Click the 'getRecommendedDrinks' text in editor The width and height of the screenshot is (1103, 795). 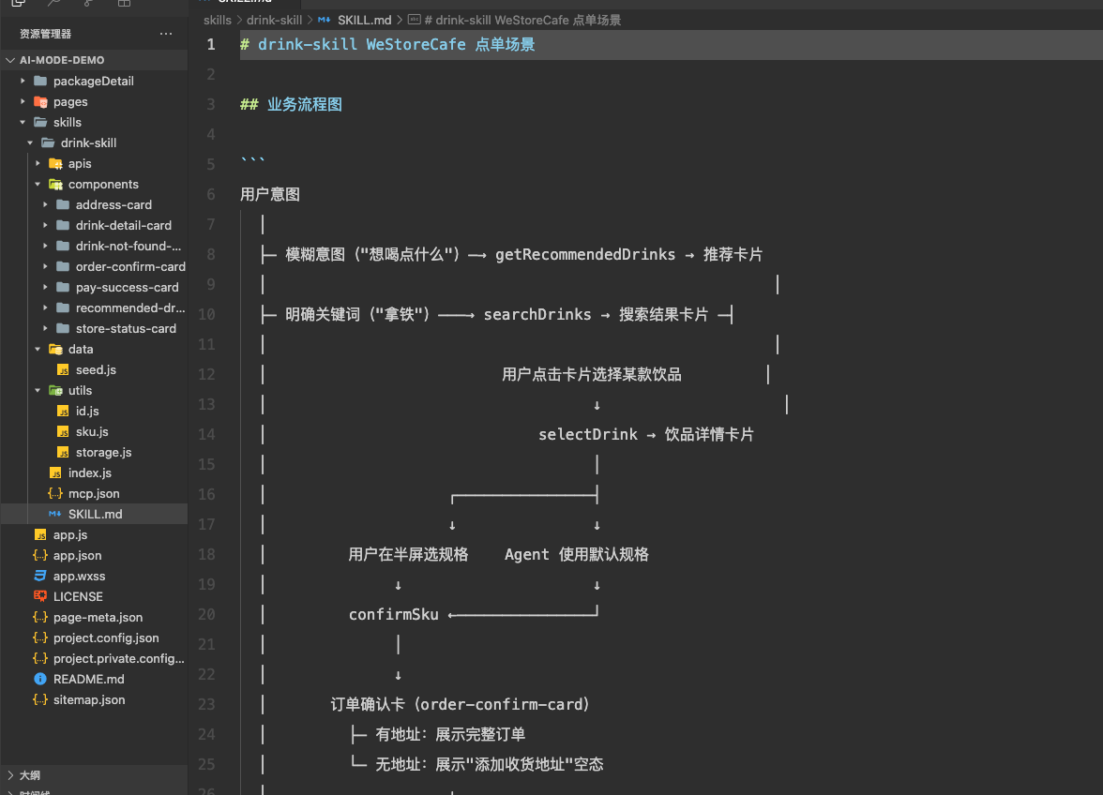click(x=585, y=254)
